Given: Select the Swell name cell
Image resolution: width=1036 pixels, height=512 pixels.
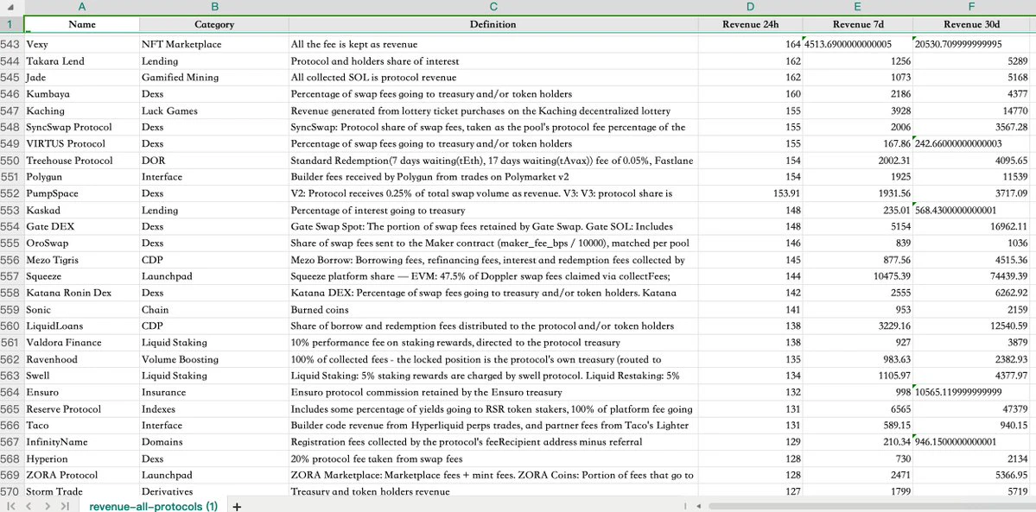Looking at the screenshot, I should 82,376.
